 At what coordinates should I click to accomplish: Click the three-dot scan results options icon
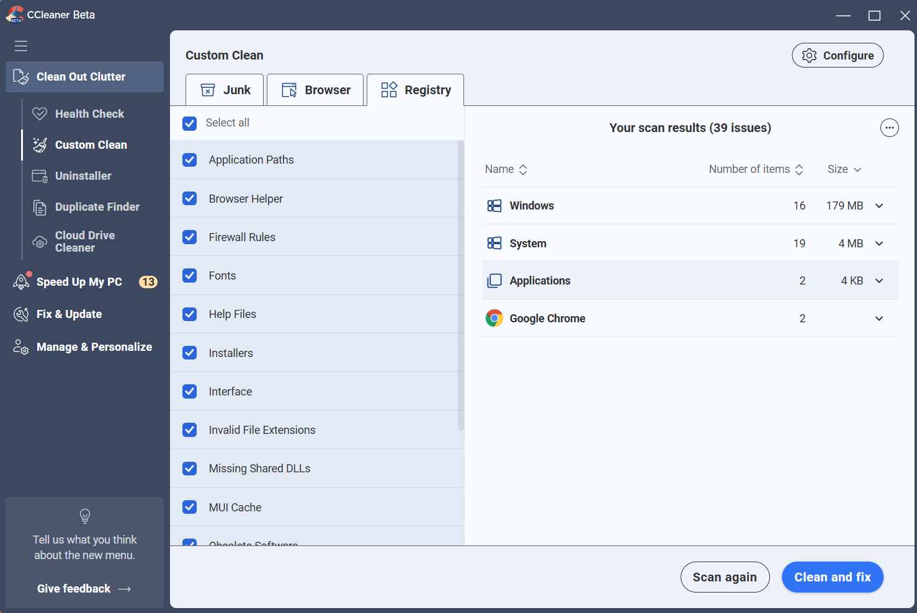(x=889, y=128)
